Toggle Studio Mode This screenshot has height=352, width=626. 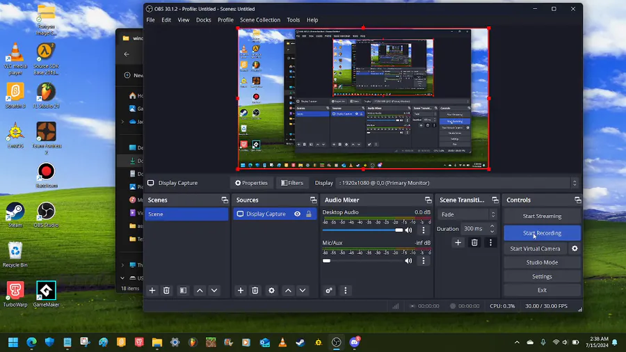pos(542,262)
